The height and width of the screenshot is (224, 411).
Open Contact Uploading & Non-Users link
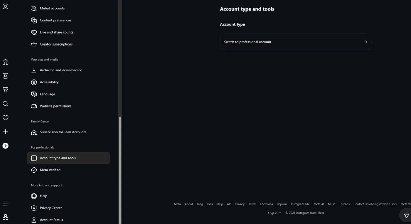(375, 204)
